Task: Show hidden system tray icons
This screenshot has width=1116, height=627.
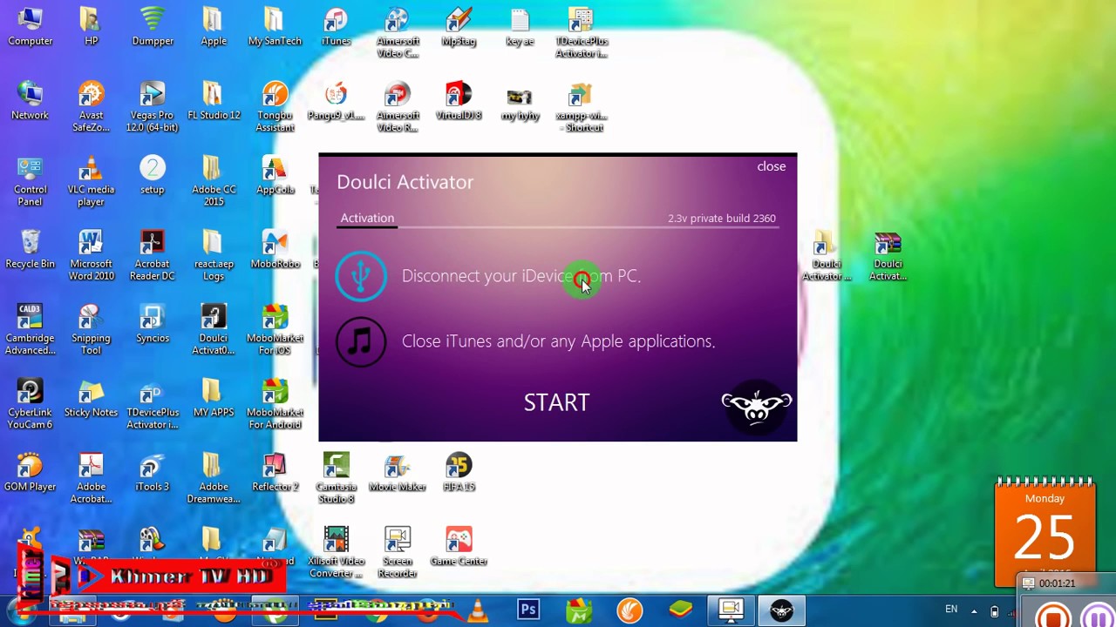Action: coord(974,610)
